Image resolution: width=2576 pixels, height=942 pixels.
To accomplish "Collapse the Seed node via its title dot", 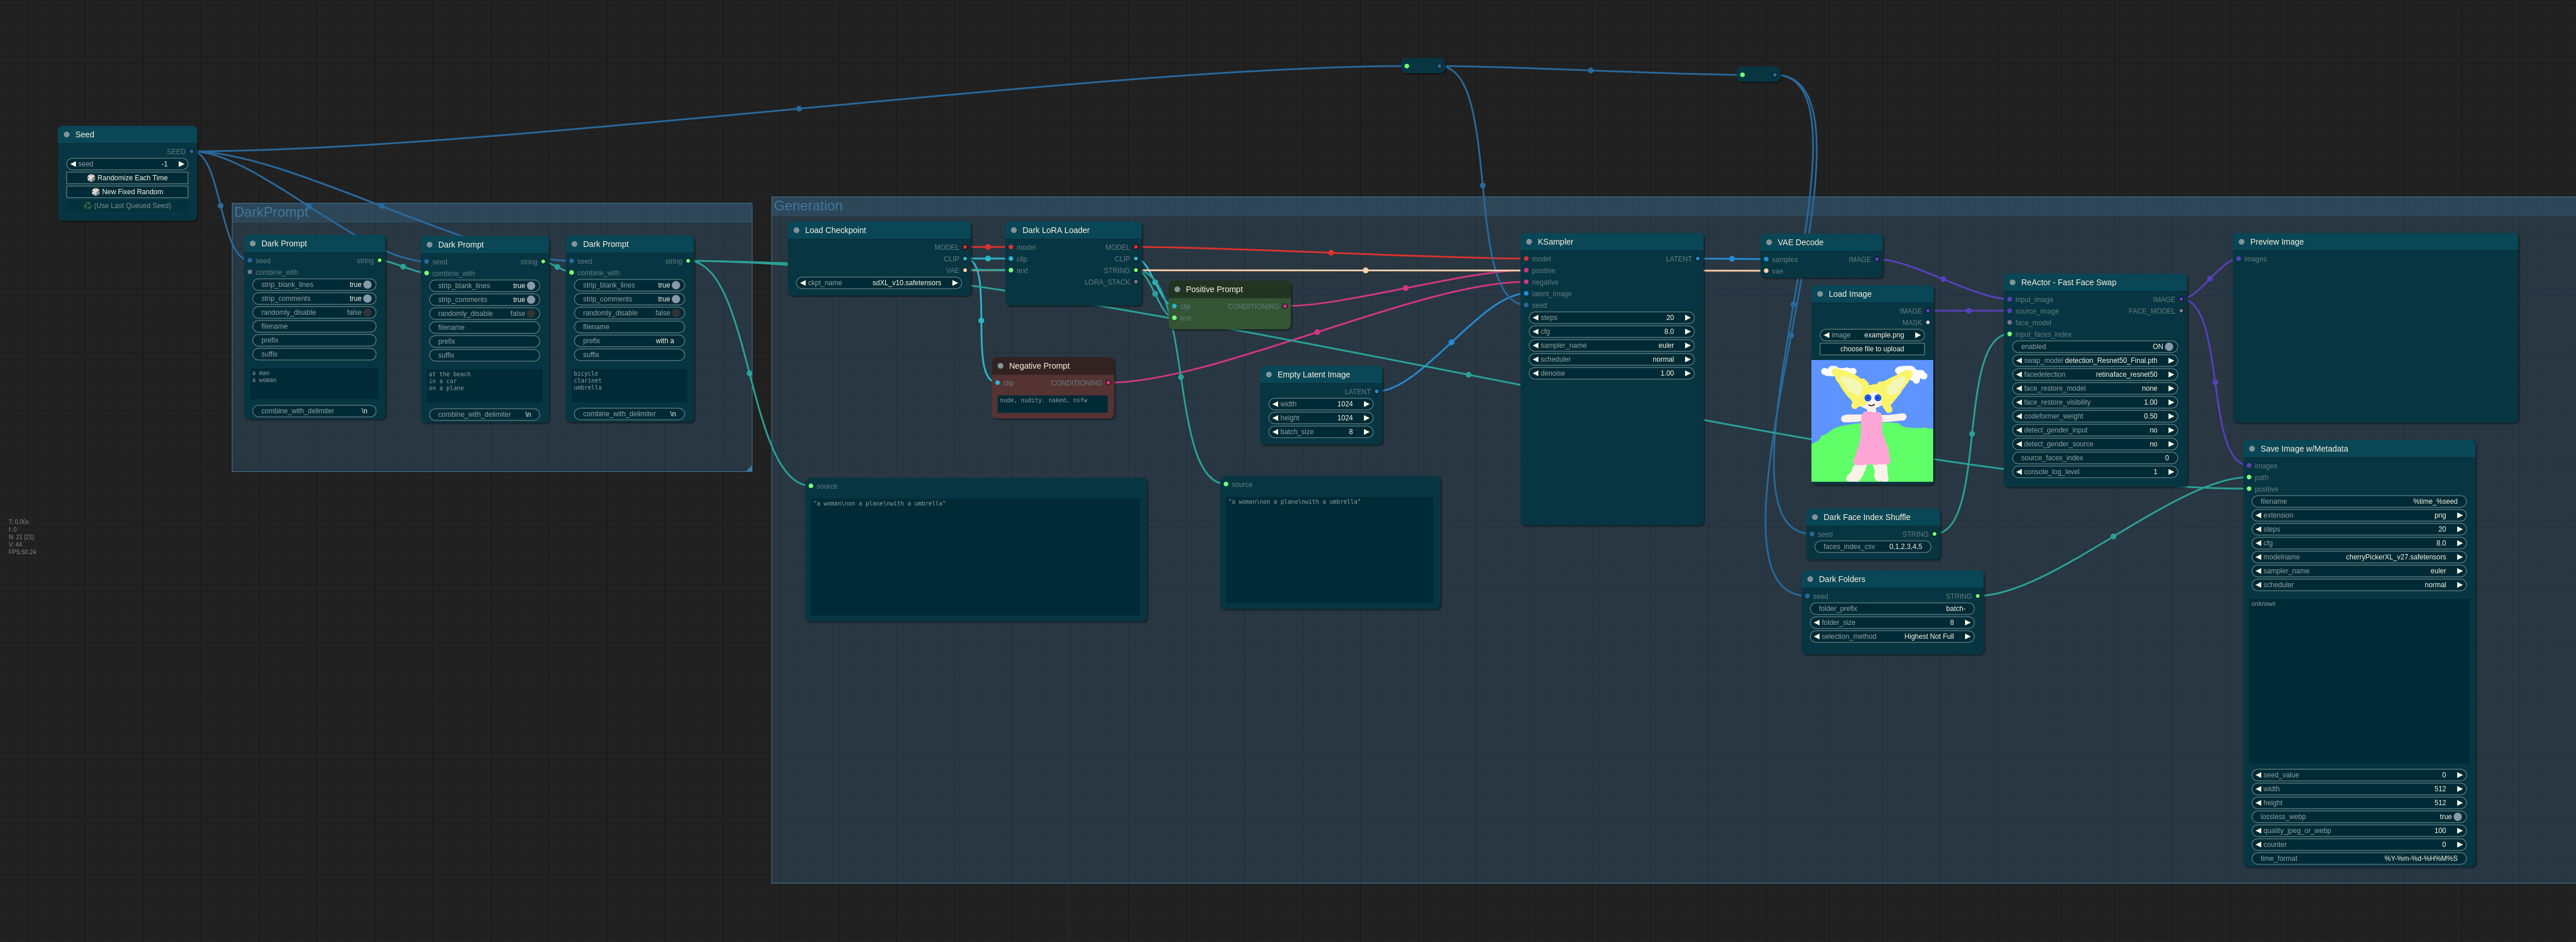I will pyautogui.click(x=67, y=134).
